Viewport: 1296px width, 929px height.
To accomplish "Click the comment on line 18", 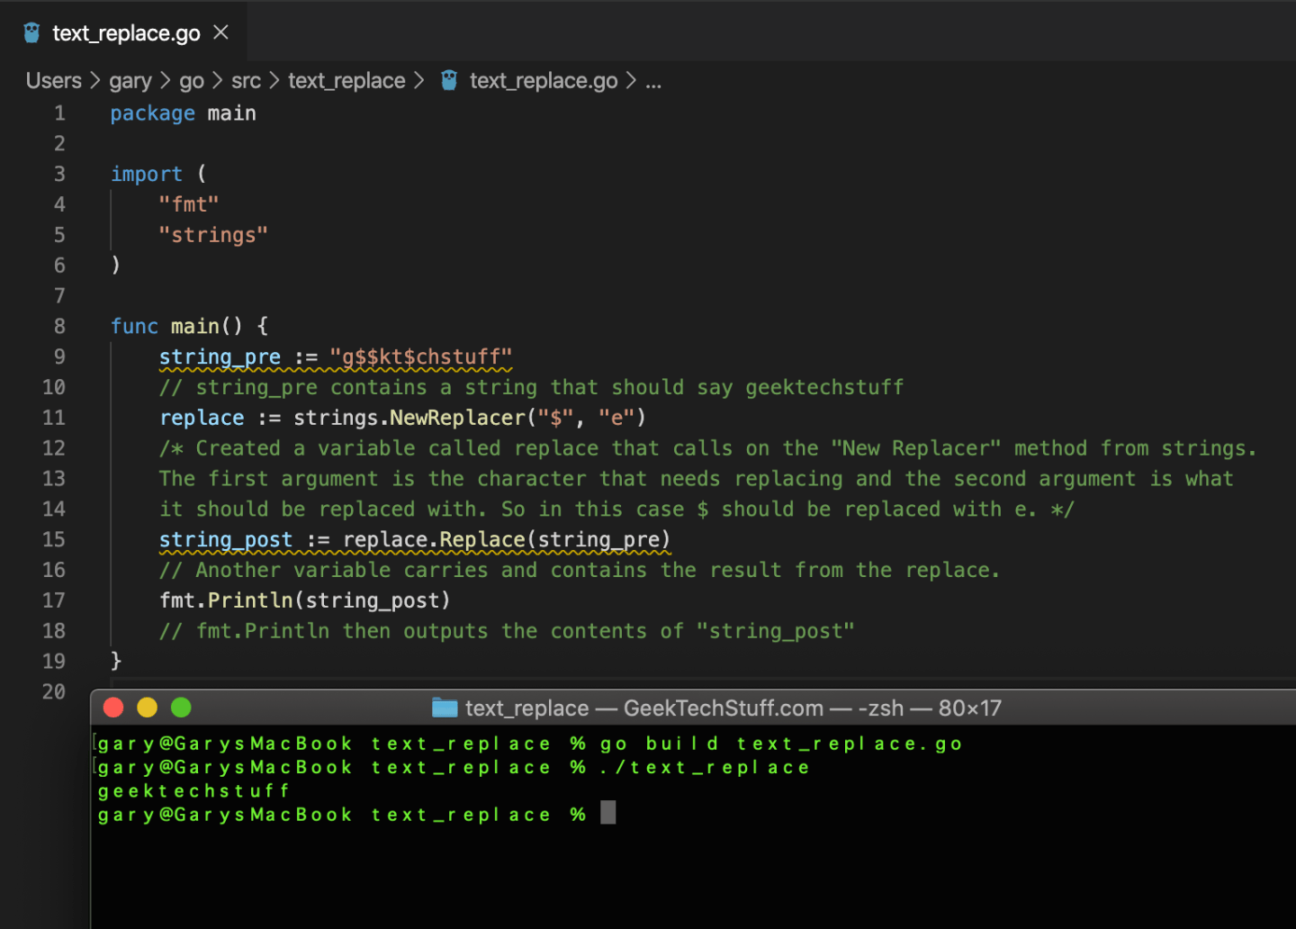I will tap(507, 631).
